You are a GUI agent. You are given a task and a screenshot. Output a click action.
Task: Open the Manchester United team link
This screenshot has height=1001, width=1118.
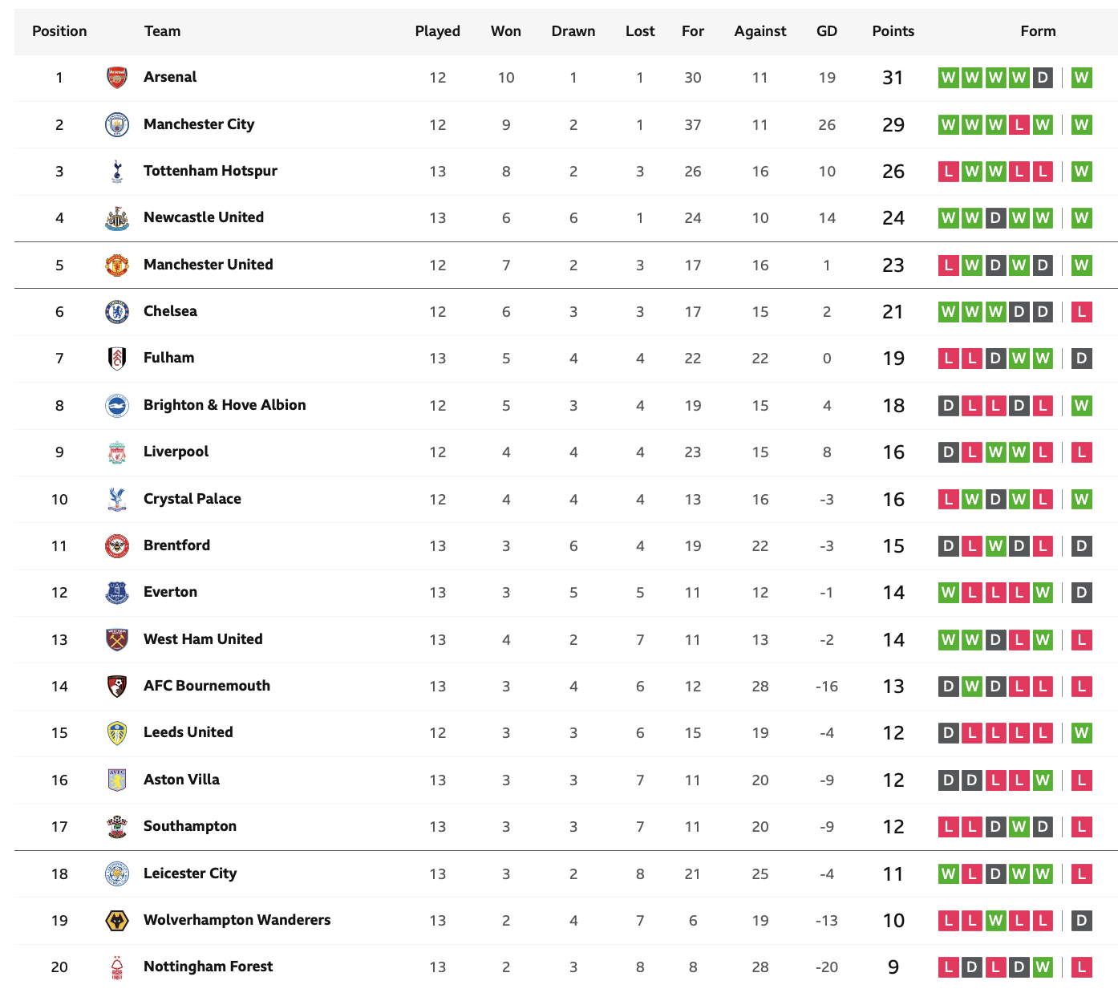(209, 265)
